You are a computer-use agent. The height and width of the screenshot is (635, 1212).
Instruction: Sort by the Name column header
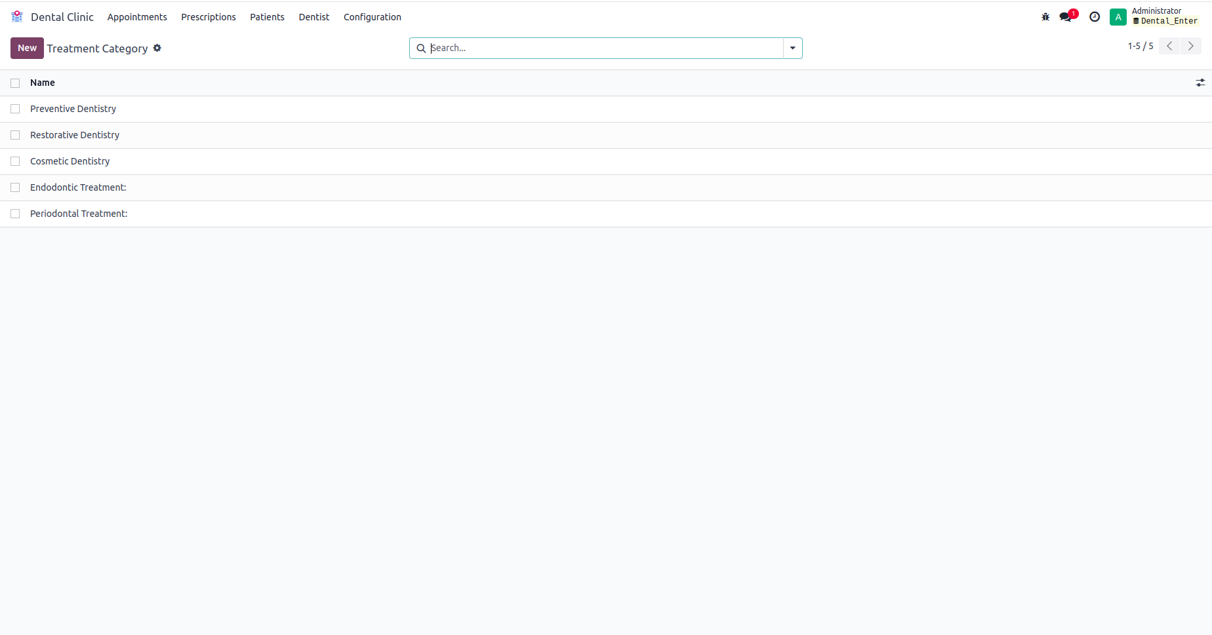tap(43, 83)
